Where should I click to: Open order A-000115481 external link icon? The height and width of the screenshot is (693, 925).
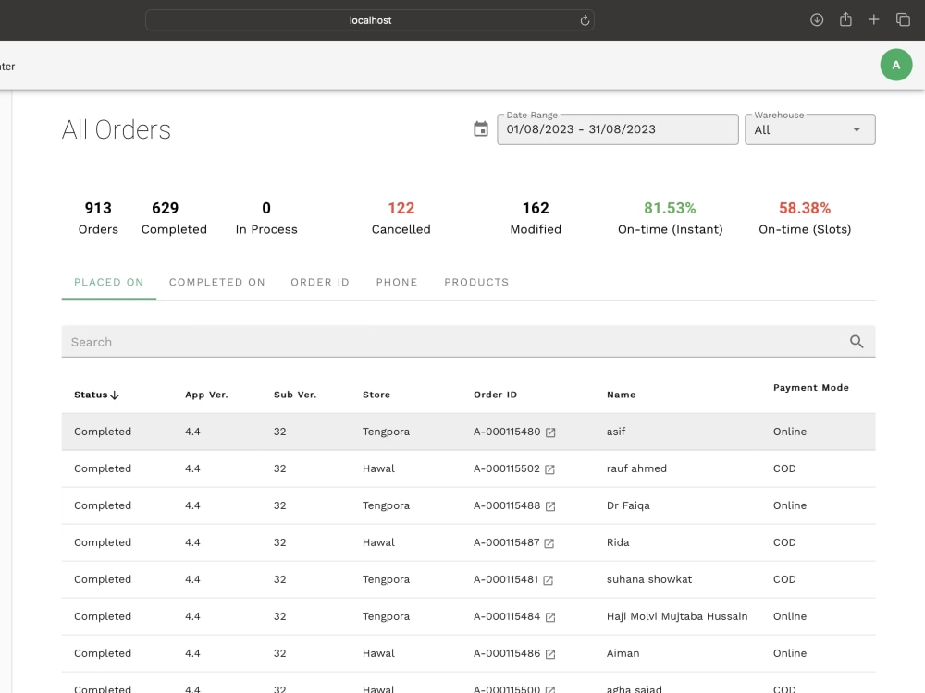548,580
